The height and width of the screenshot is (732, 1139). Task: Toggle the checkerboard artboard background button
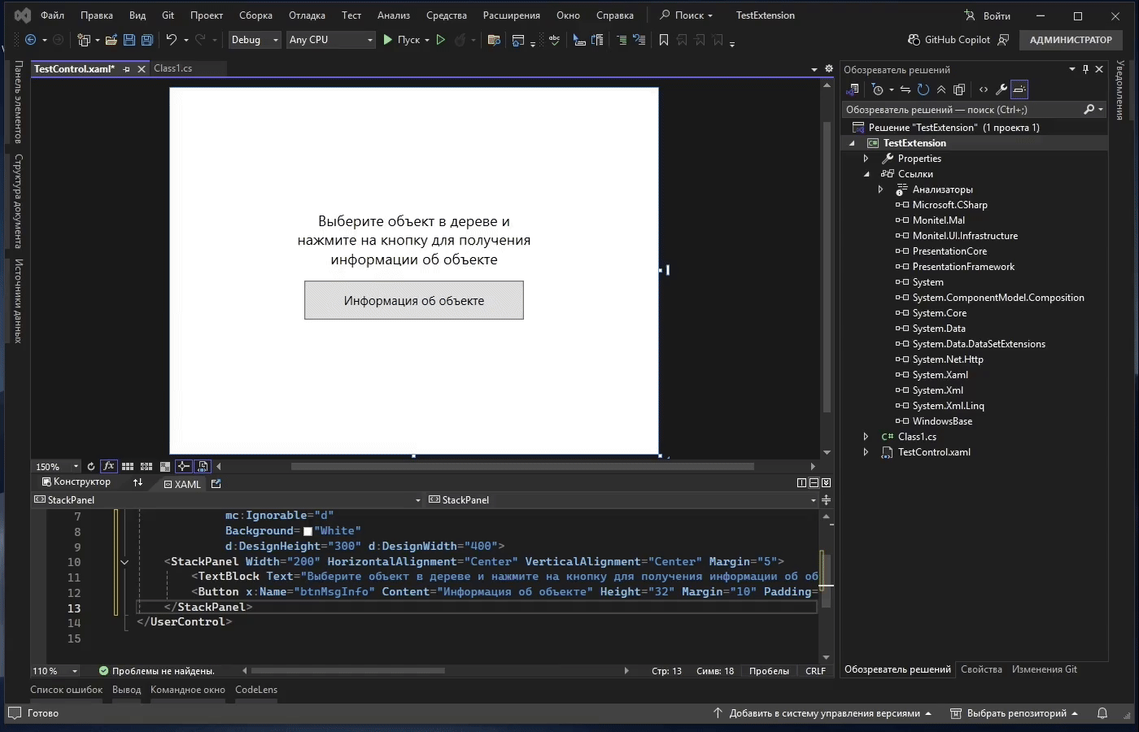[165, 466]
